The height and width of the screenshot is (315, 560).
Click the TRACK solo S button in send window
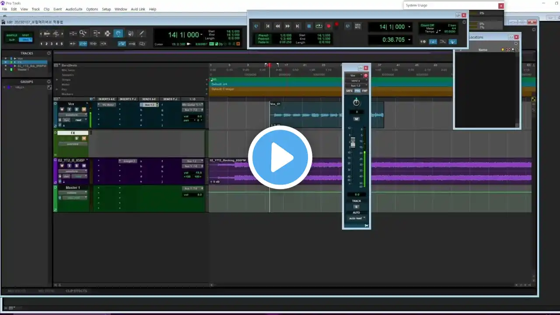356,206
